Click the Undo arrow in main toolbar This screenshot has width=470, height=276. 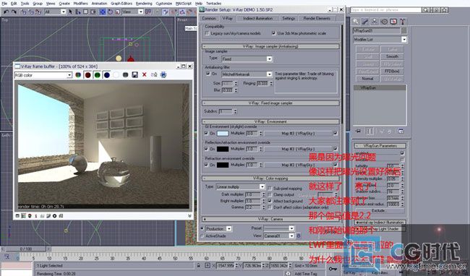[x=6, y=12]
